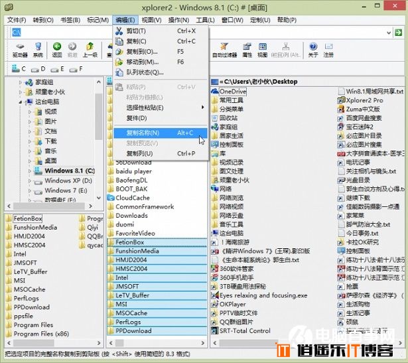Expand the 视频 tree node

tap(30, 112)
